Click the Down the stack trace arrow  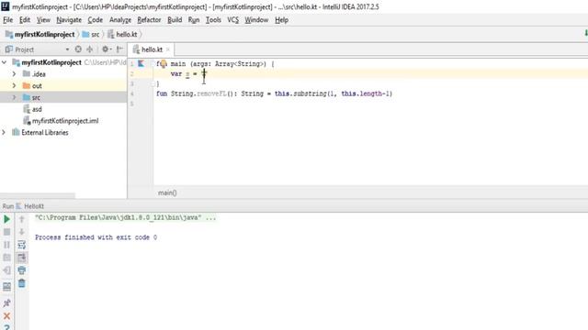pyautogui.click(x=22, y=232)
